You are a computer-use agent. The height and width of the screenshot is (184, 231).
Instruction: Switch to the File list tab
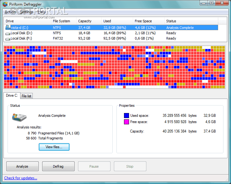(26, 96)
